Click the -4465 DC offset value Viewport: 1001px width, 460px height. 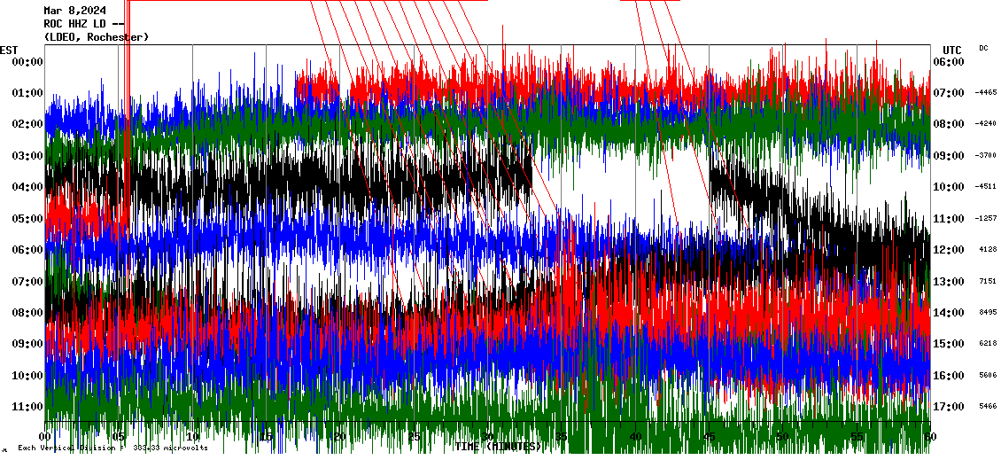[x=986, y=92]
